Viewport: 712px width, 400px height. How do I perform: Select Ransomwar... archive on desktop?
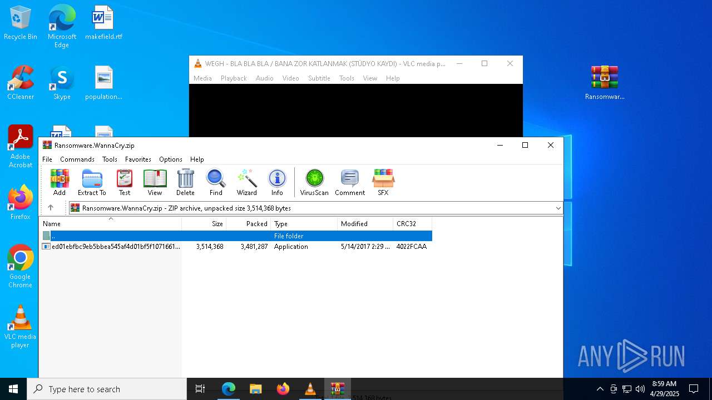pyautogui.click(x=605, y=83)
